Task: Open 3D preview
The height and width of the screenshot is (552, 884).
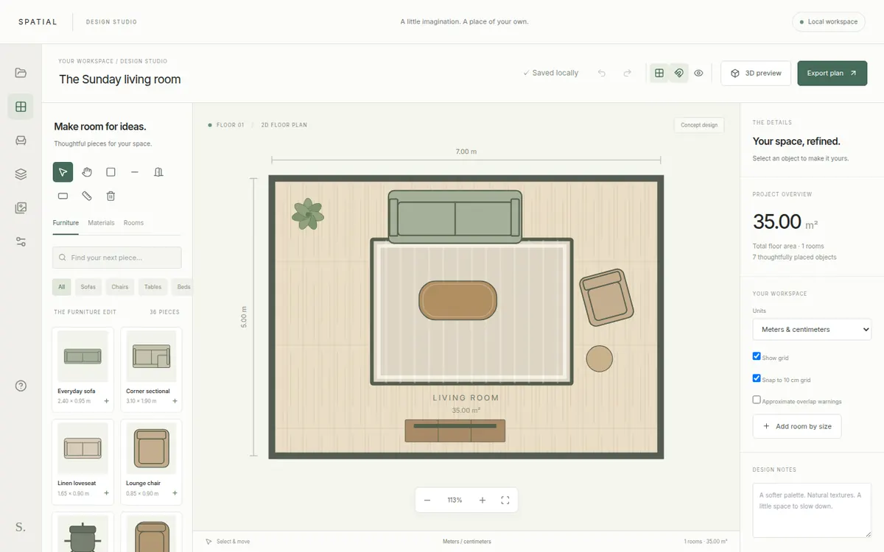Action: coord(756,73)
